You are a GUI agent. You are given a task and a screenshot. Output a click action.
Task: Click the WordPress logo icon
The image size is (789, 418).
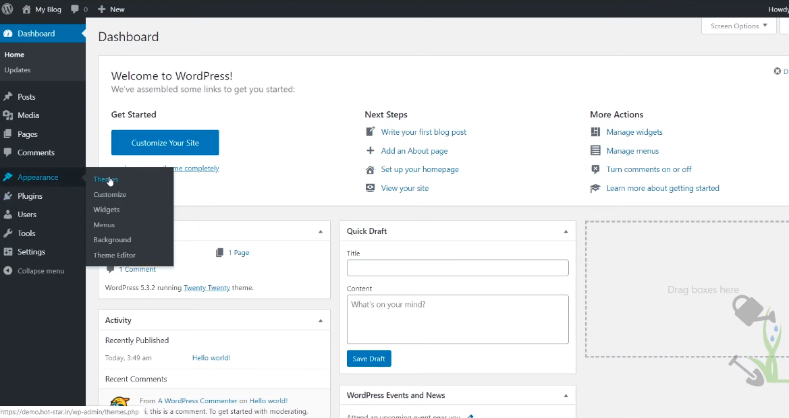click(x=7, y=9)
